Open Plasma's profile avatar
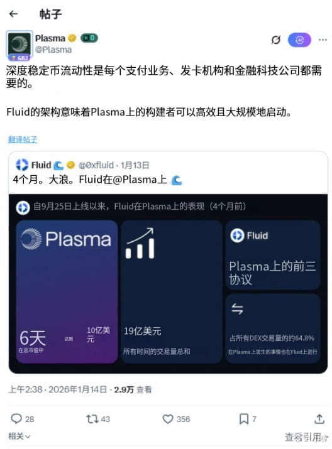 click(x=19, y=45)
